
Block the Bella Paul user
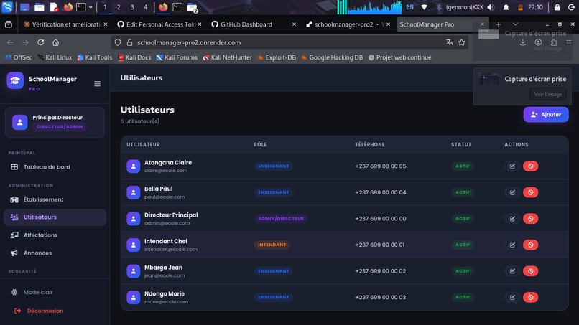pos(530,192)
